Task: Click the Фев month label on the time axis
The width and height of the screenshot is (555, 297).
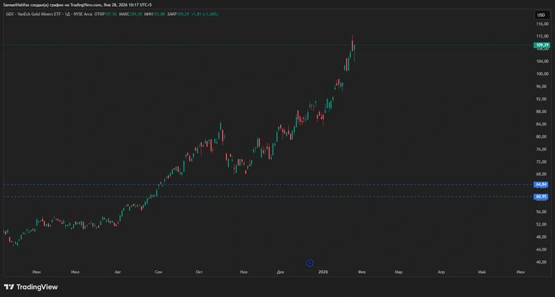Action: (x=361, y=272)
